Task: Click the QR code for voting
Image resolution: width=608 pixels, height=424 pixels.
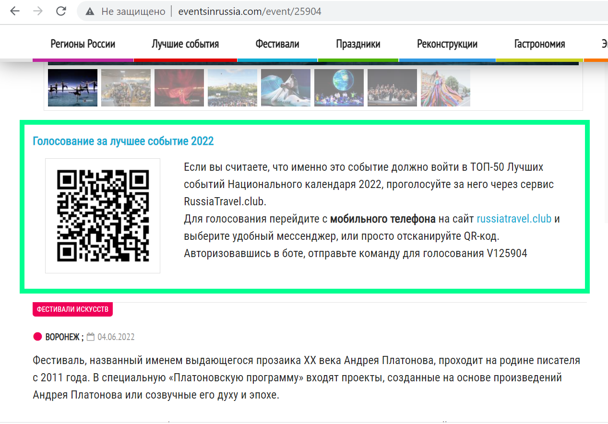Action: pos(102,215)
